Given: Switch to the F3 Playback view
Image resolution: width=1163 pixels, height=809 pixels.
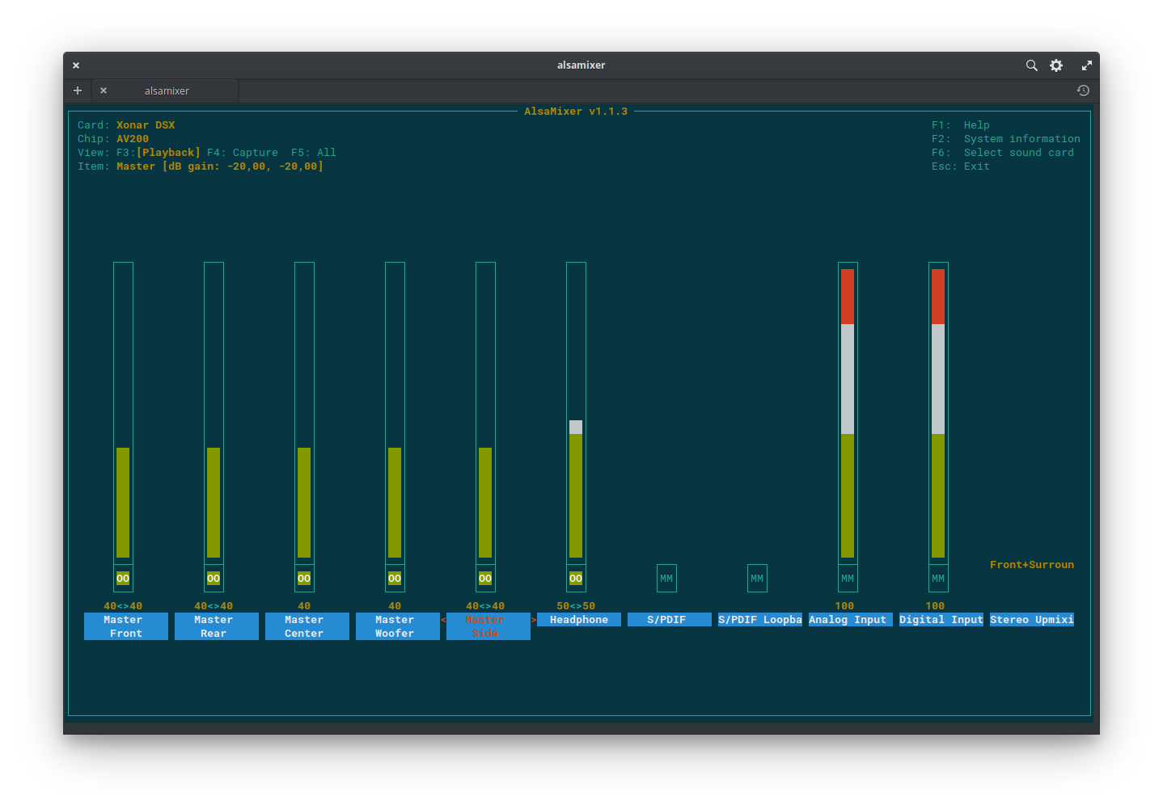Looking at the screenshot, I should [x=159, y=153].
